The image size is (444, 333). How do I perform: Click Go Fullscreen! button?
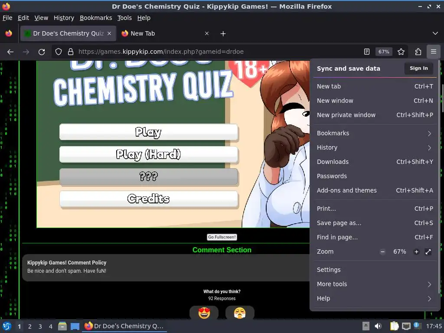pyautogui.click(x=222, y=237)
